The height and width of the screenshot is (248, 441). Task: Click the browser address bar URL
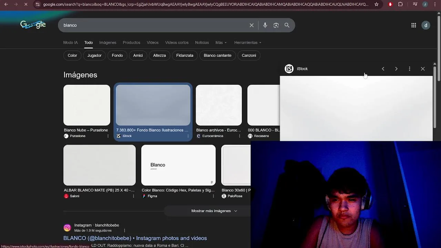coord(206,4)
